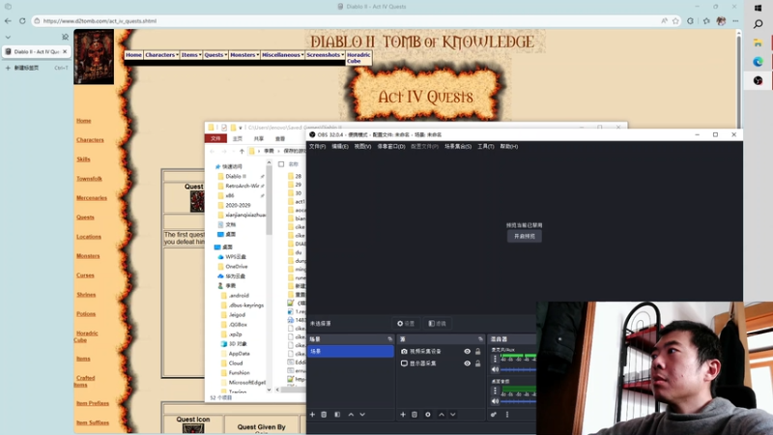Switch to Explorer 查看 ribbon tab
This screenshot has width=773, height=435.
(x=280, y=138)
